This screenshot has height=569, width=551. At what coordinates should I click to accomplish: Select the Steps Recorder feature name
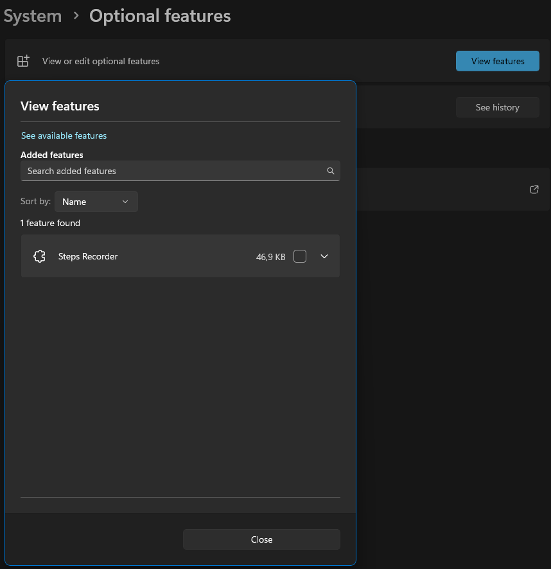(x=88, y=256)
